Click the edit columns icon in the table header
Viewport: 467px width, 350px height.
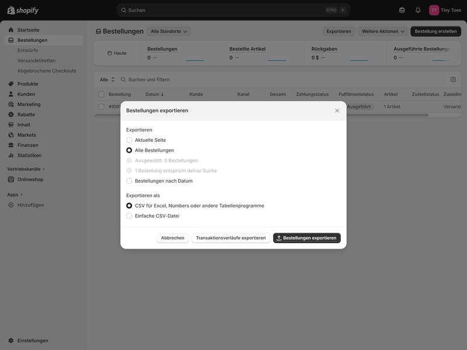coord(453,79)
